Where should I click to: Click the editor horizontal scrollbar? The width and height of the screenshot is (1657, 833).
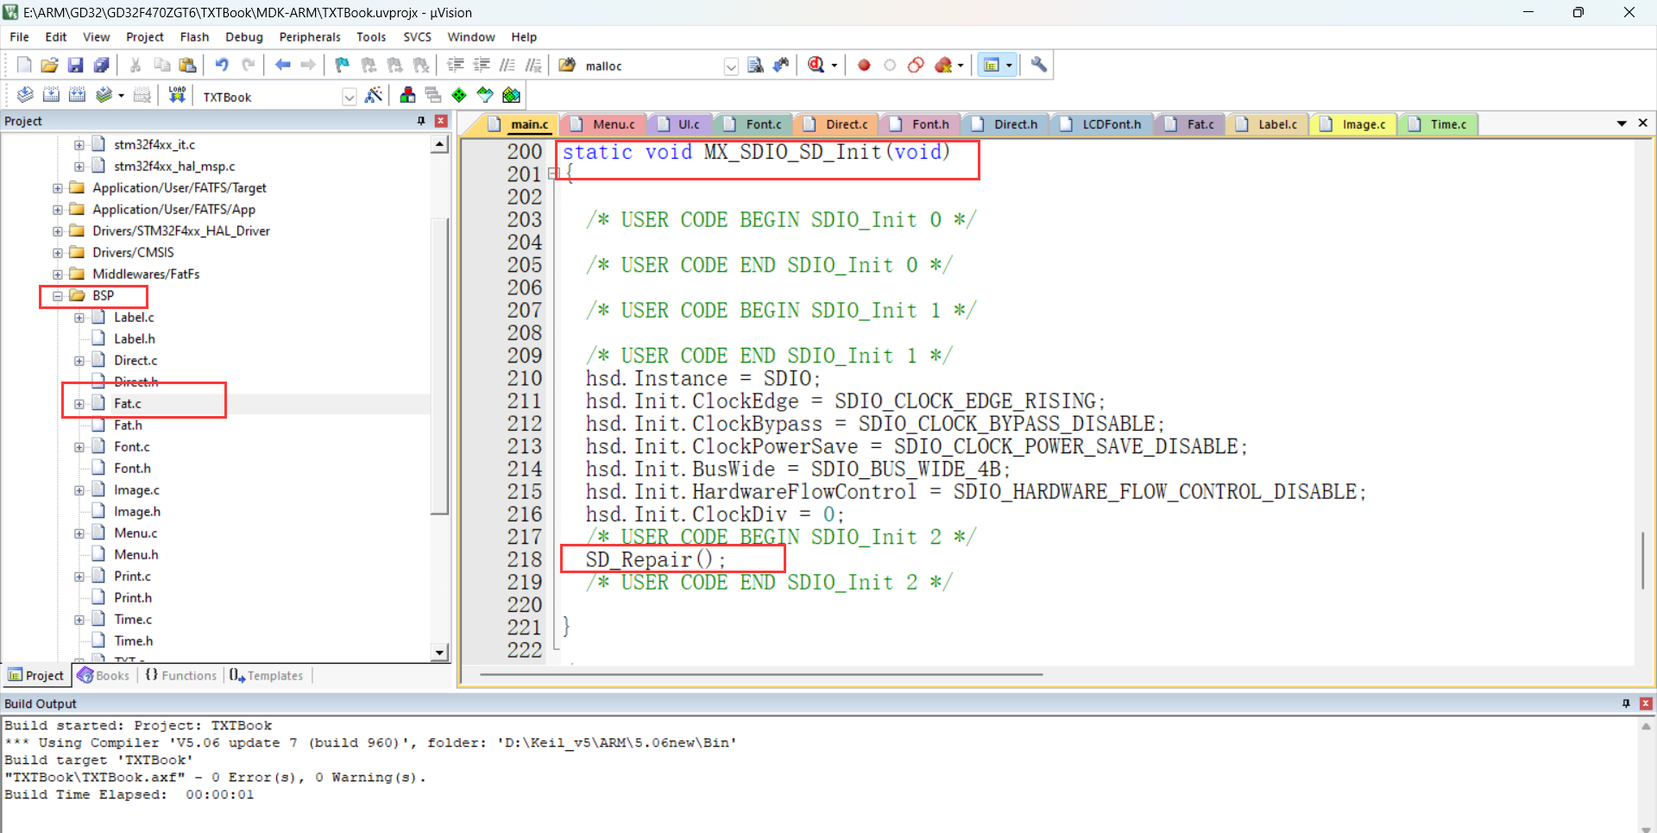(x=759, y=674)
